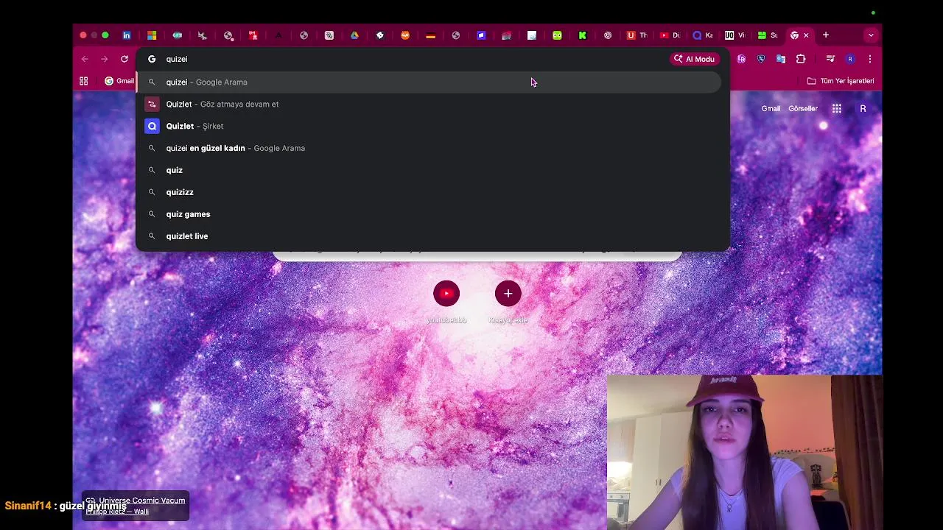Switch to the ChatGPT tab

(x=608, y=35)
